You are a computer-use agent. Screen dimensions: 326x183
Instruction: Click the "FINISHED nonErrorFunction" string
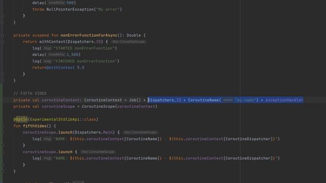85,61
